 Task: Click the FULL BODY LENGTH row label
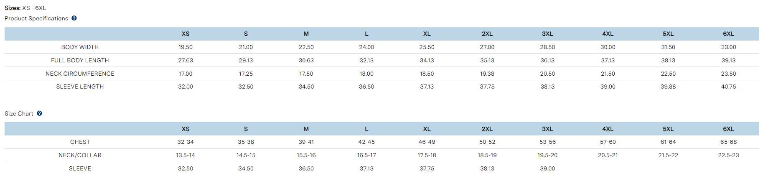(80, 60)
